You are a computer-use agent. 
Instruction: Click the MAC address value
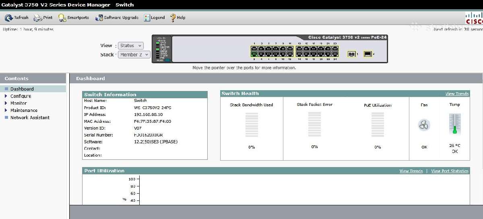[x=153, y=121]
